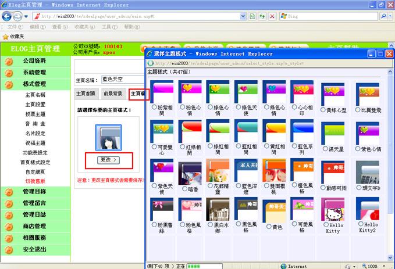395x269 pixels.
Task: Click the 花都精靈 theme preview image
Action: [218, 171]
